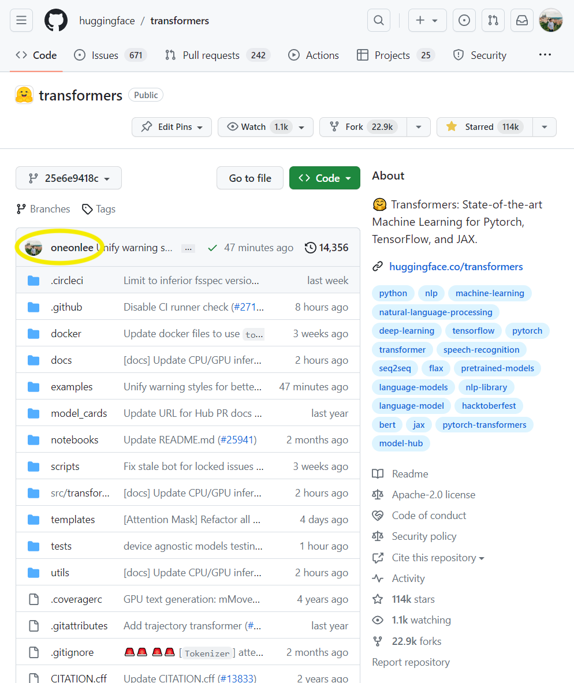Open the .gitattributes file

click(x=79, y=626)
